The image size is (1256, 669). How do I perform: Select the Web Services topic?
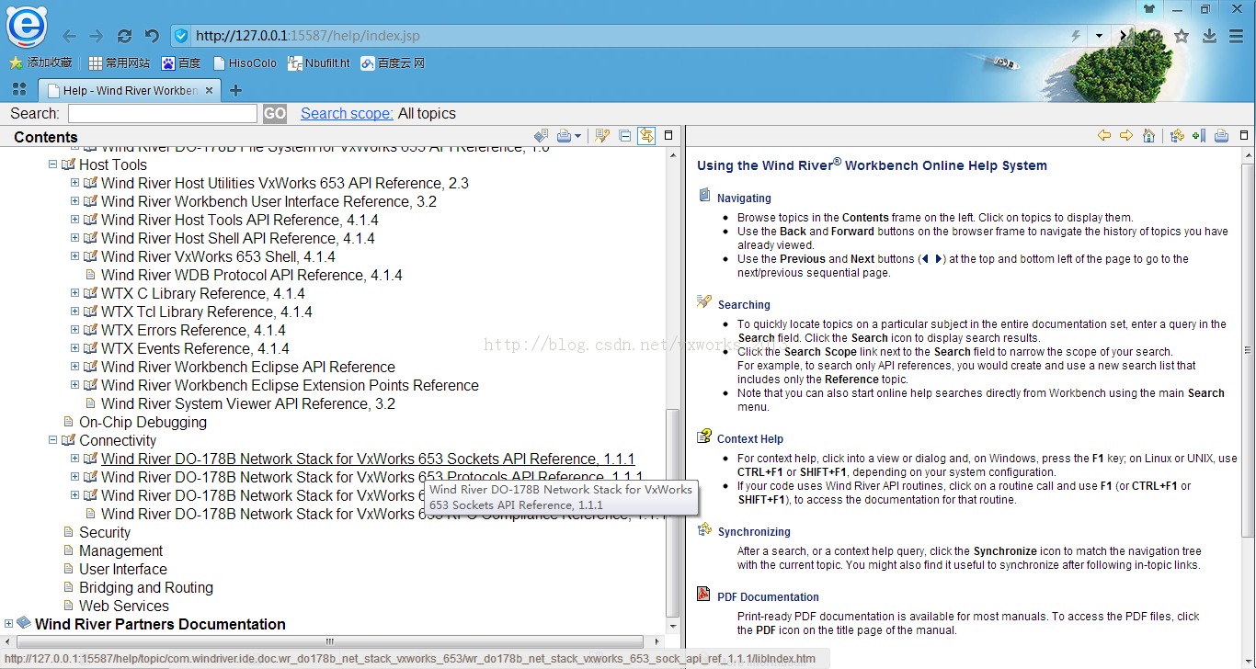(124, 606)
